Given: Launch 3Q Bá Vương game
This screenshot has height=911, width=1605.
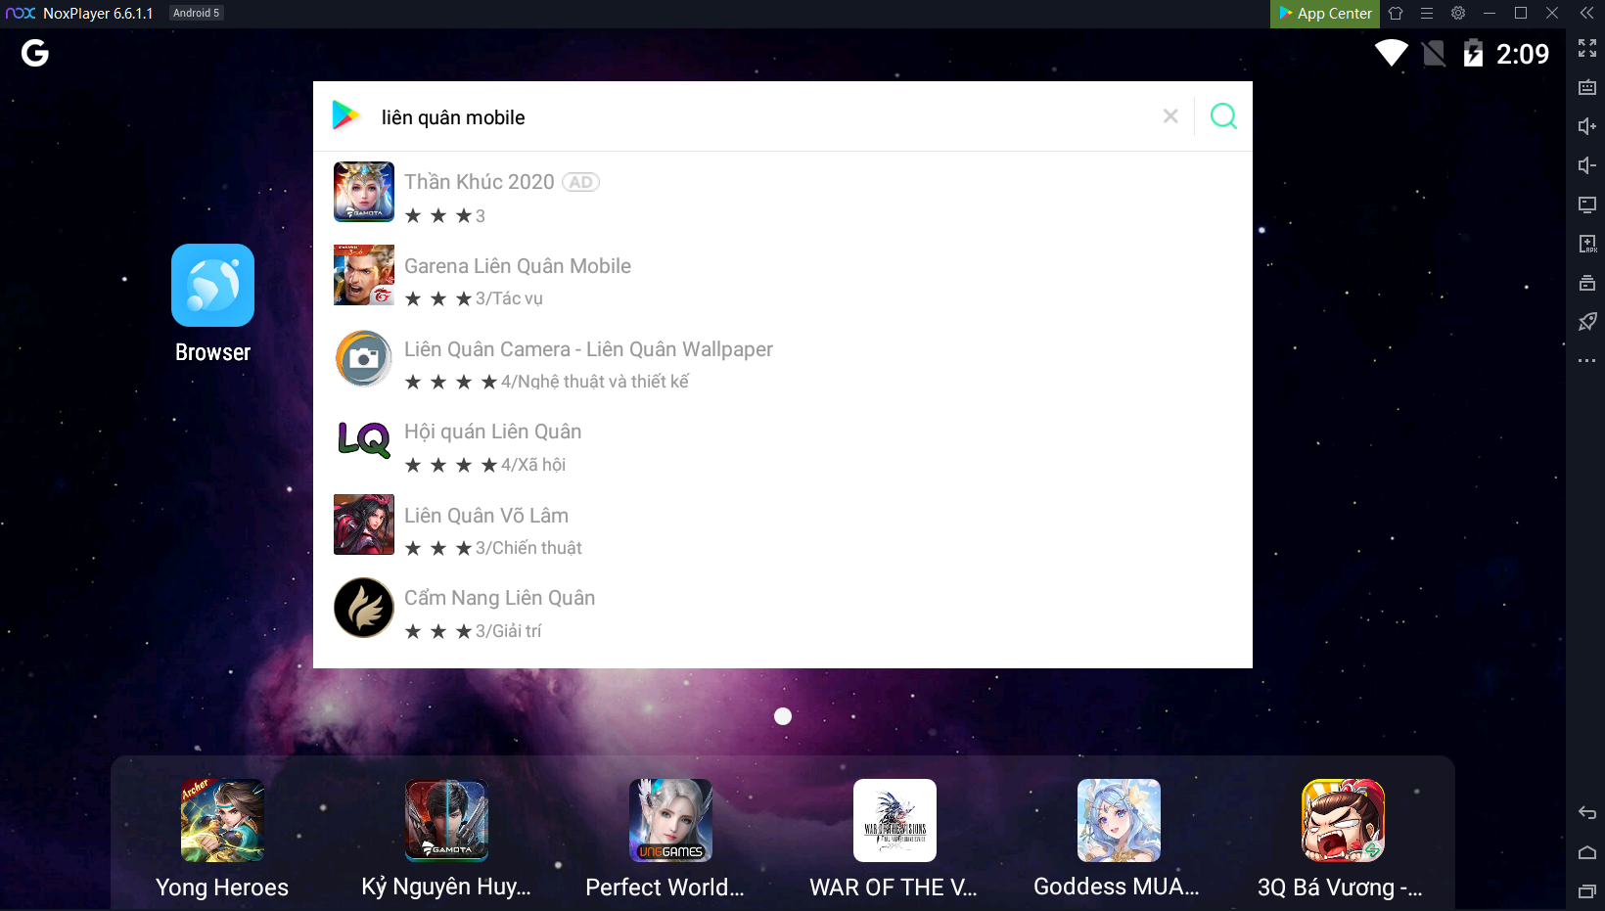Looking at the screenshot, I should [1343, 821].
